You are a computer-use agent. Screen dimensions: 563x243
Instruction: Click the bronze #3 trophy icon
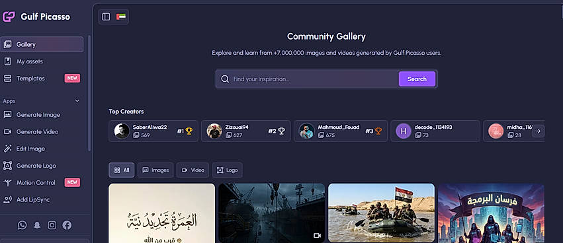[378, 131]
